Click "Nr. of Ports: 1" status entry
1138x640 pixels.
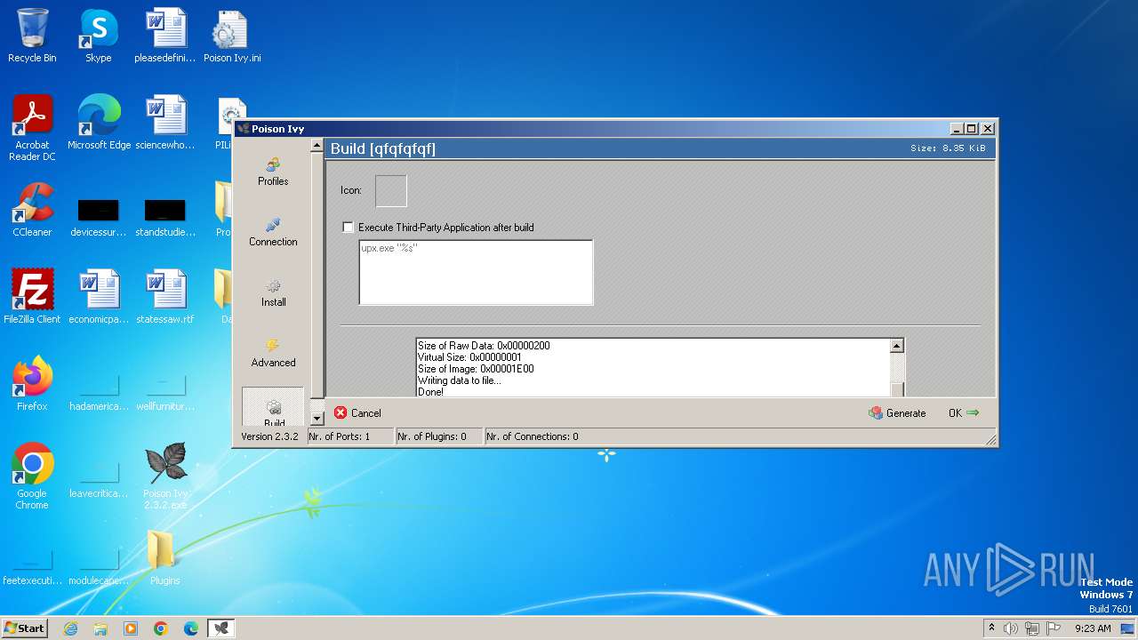tap(350, 436)
